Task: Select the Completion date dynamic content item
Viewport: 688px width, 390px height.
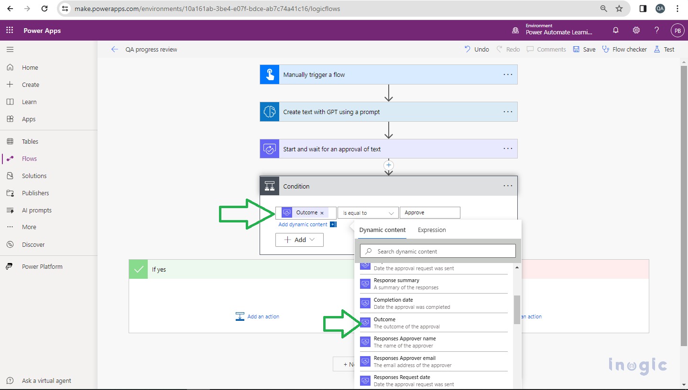Action: pos(434,303)
